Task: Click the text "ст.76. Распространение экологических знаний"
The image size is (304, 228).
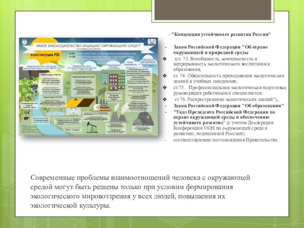Action: pyautogui.click(x=226, y=100)
